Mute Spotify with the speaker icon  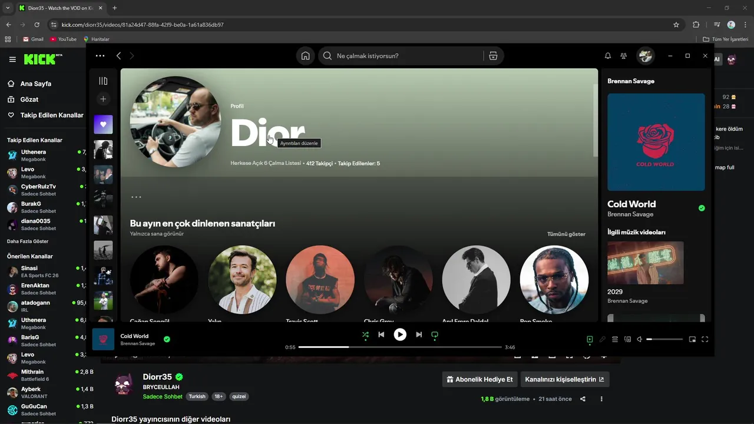tap(639, 339)
